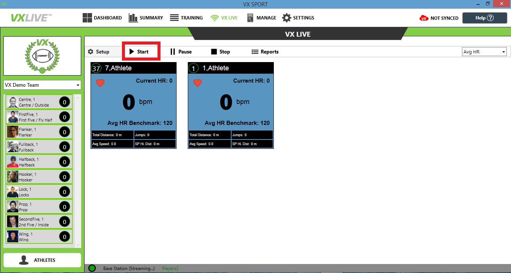Open the Dashboard grid icon
The height and width of the screenshot is (273, 511).
click(87, 18)
